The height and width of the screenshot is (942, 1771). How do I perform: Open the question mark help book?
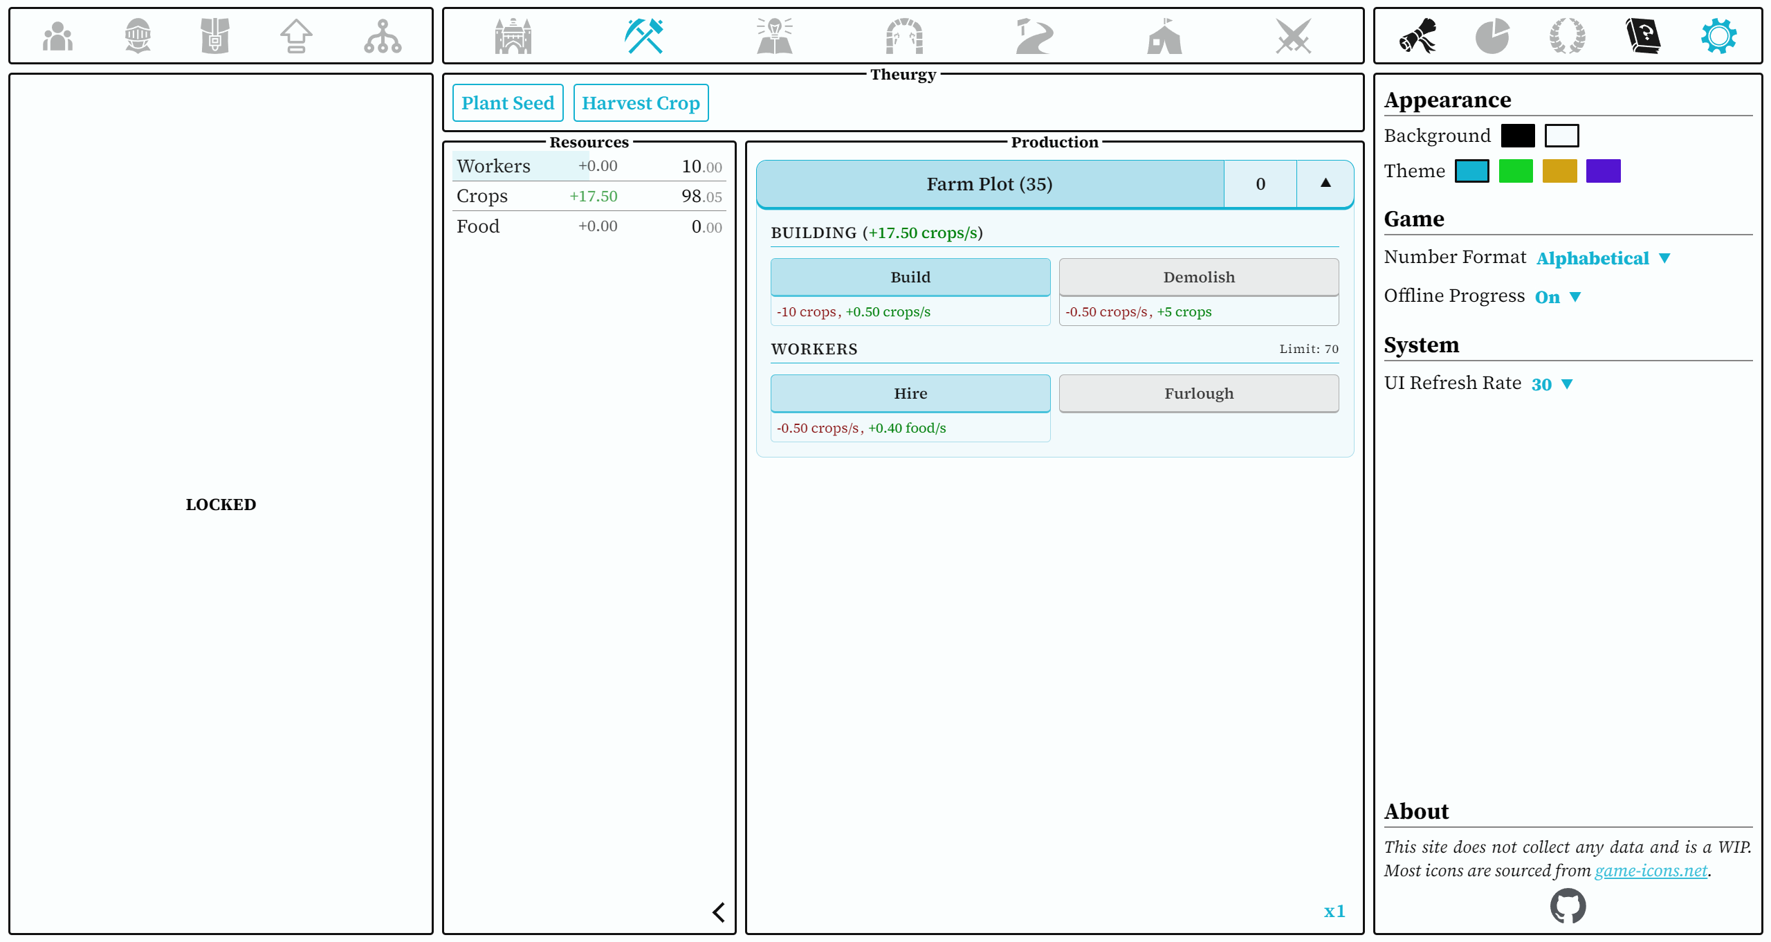click(1643, 36)
